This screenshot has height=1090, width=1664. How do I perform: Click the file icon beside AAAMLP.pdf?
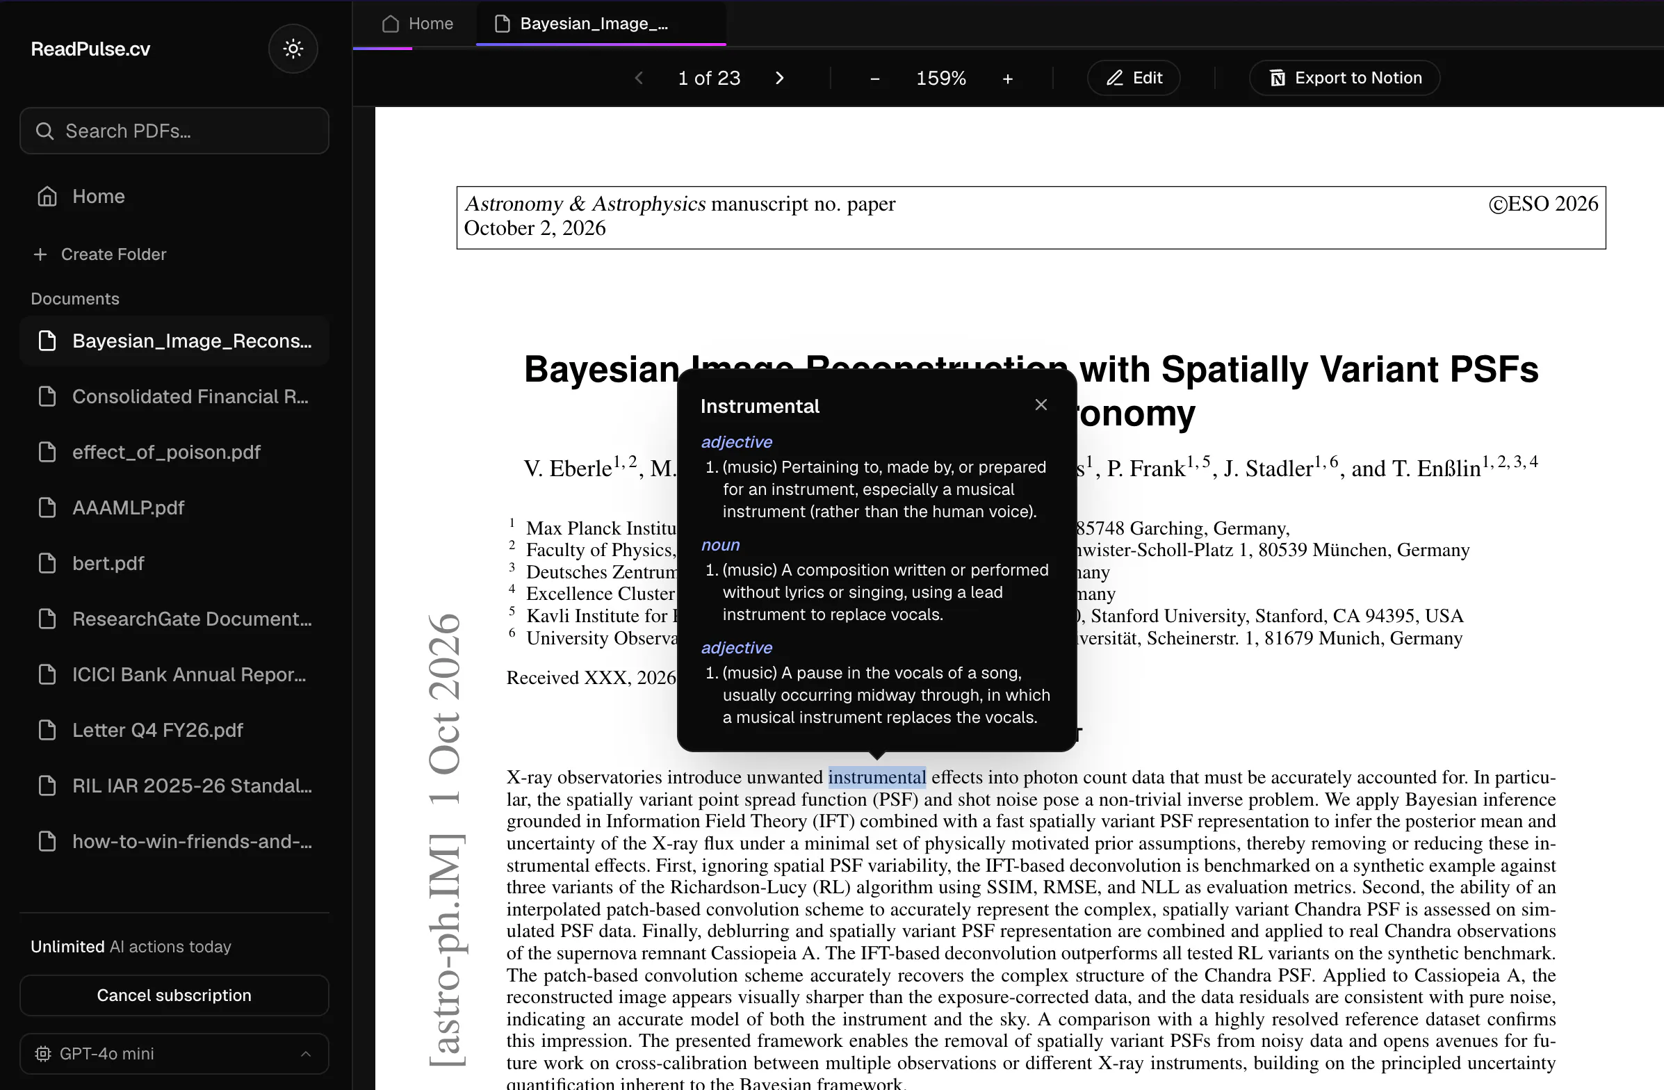47,507
